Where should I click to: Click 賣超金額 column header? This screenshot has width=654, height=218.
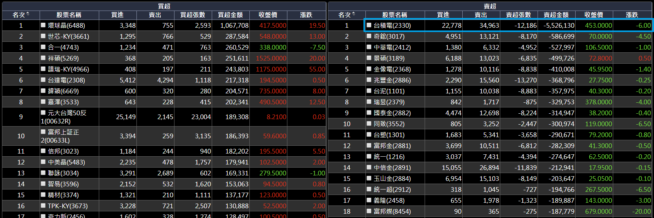click(556, 15)
